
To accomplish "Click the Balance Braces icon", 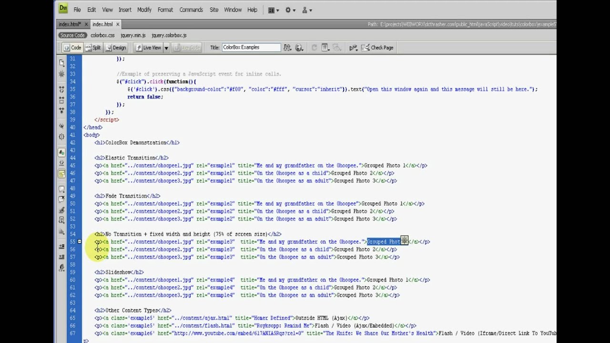I will point(61,137).
